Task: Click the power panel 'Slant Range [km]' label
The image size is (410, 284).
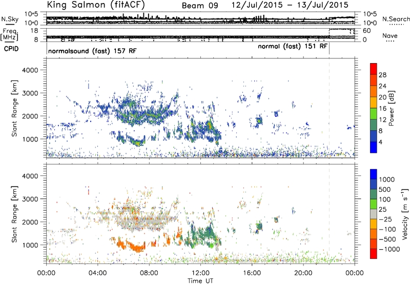Action: (x=14, y=108)
